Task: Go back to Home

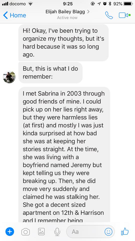Action: pos(15,15)
